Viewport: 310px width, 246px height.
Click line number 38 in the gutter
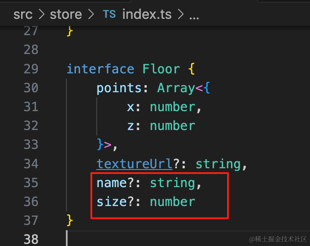(31, 239)
